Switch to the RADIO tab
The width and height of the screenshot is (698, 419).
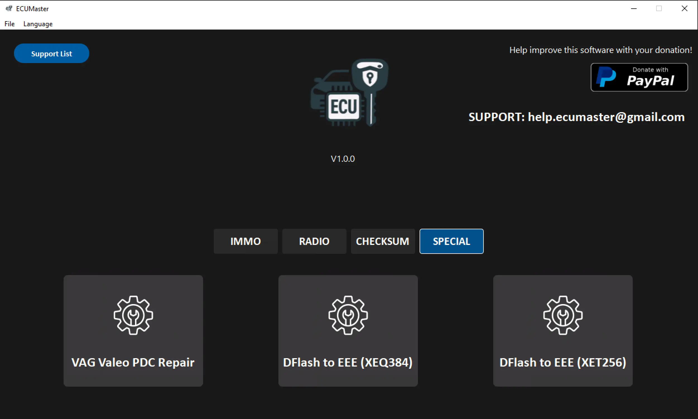tap(314, 241)
